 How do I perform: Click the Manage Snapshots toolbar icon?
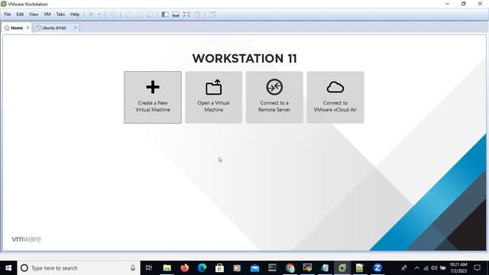(150, 15)
